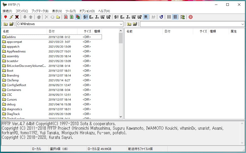Toggle ASCII transfer mode (red A)
Image resolution: width=246 pixels, height=153 pixels.
(66, 17)
